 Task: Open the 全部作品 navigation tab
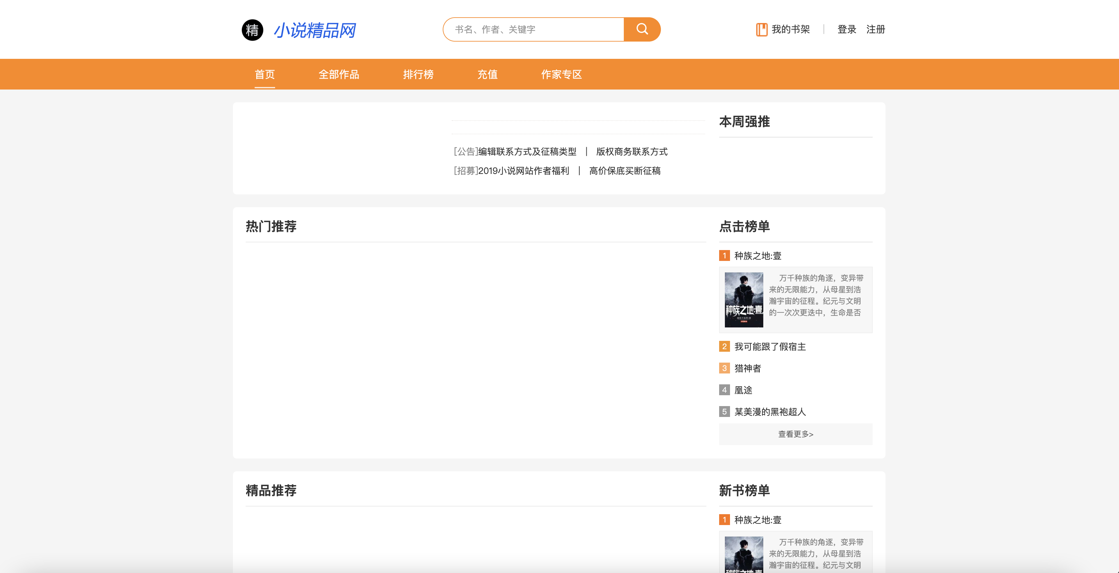pos(339,74)
